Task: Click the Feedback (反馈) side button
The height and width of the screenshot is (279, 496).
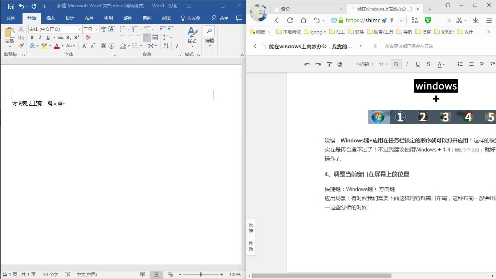Action: click(x=251, y=228)
